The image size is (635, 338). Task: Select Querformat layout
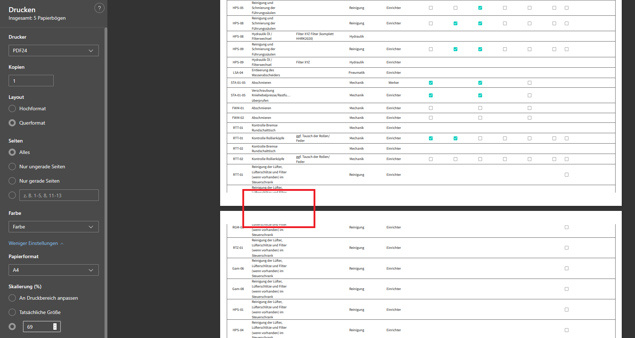pos(12,122)
